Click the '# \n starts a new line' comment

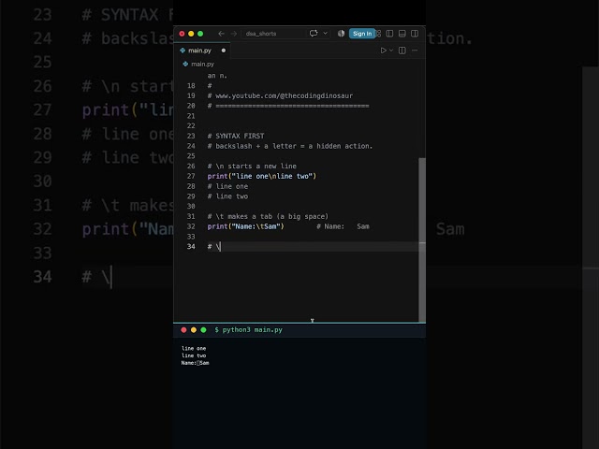click(252, 167)
